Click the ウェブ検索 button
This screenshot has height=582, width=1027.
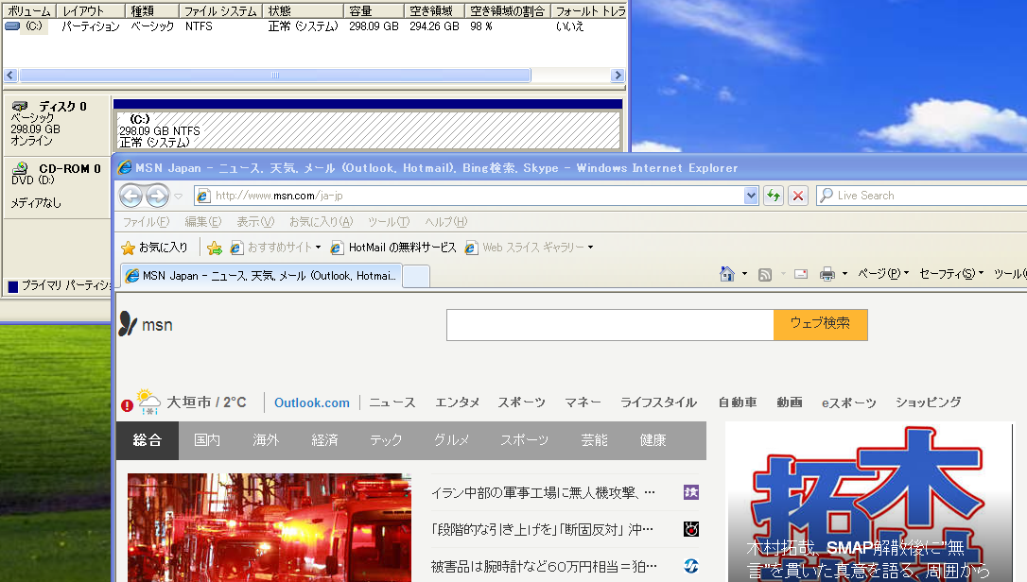tap(820, 325)
